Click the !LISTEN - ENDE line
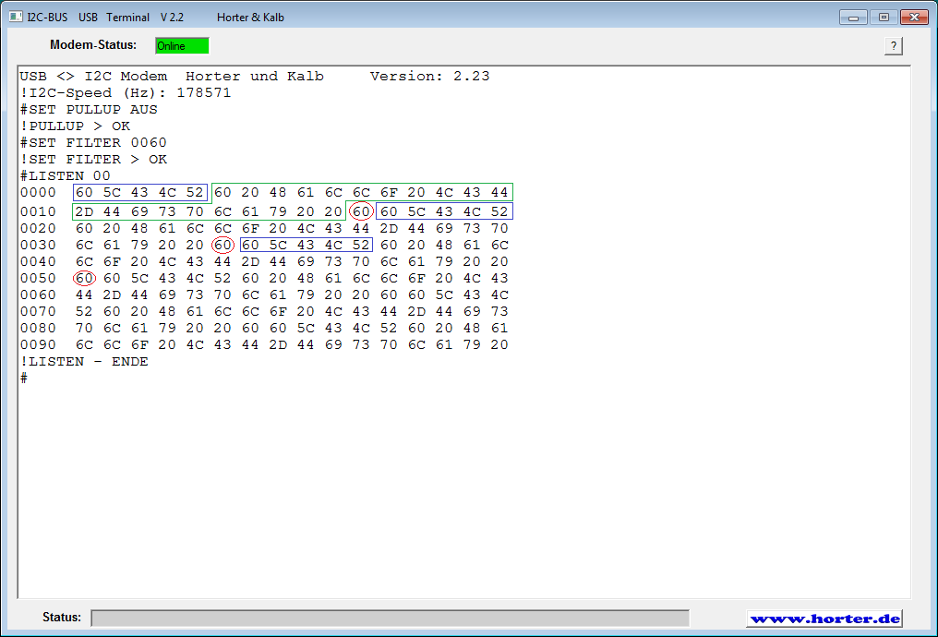This screenshot has width=938, height=637. (84, 362)
